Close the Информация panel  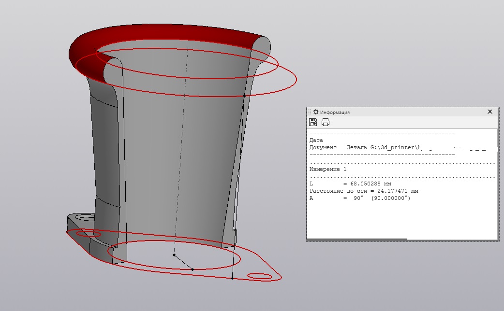tap(490, 112)
